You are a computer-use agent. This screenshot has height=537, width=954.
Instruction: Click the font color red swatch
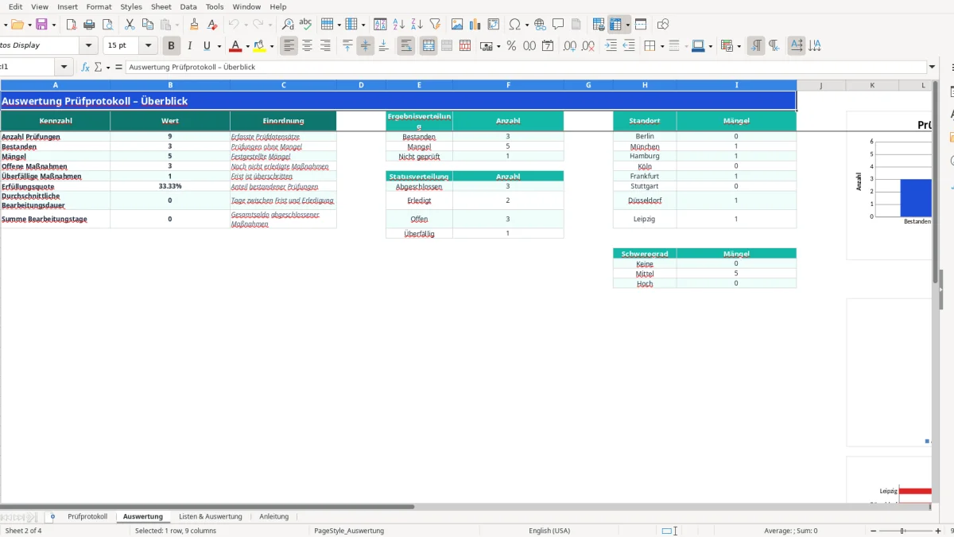coord(235,46)
